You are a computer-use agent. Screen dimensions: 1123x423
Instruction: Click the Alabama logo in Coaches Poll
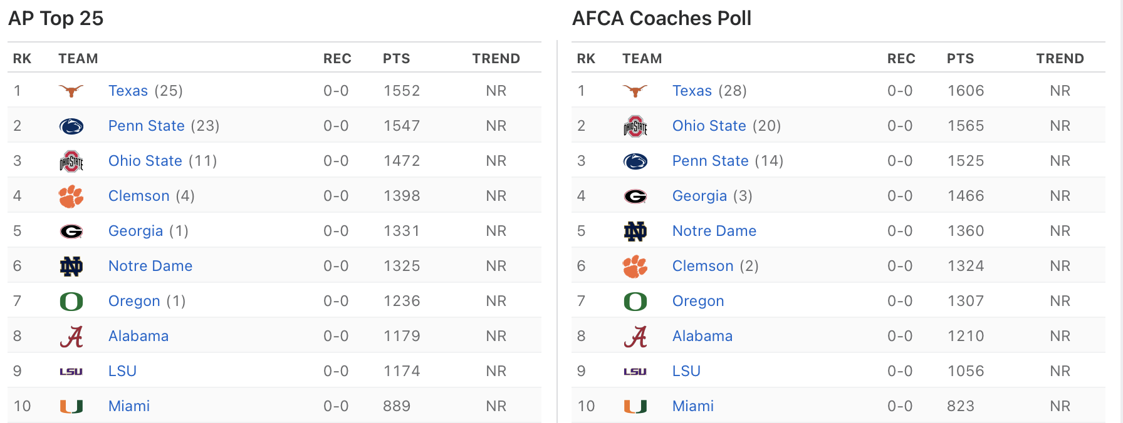coord(635,337)
